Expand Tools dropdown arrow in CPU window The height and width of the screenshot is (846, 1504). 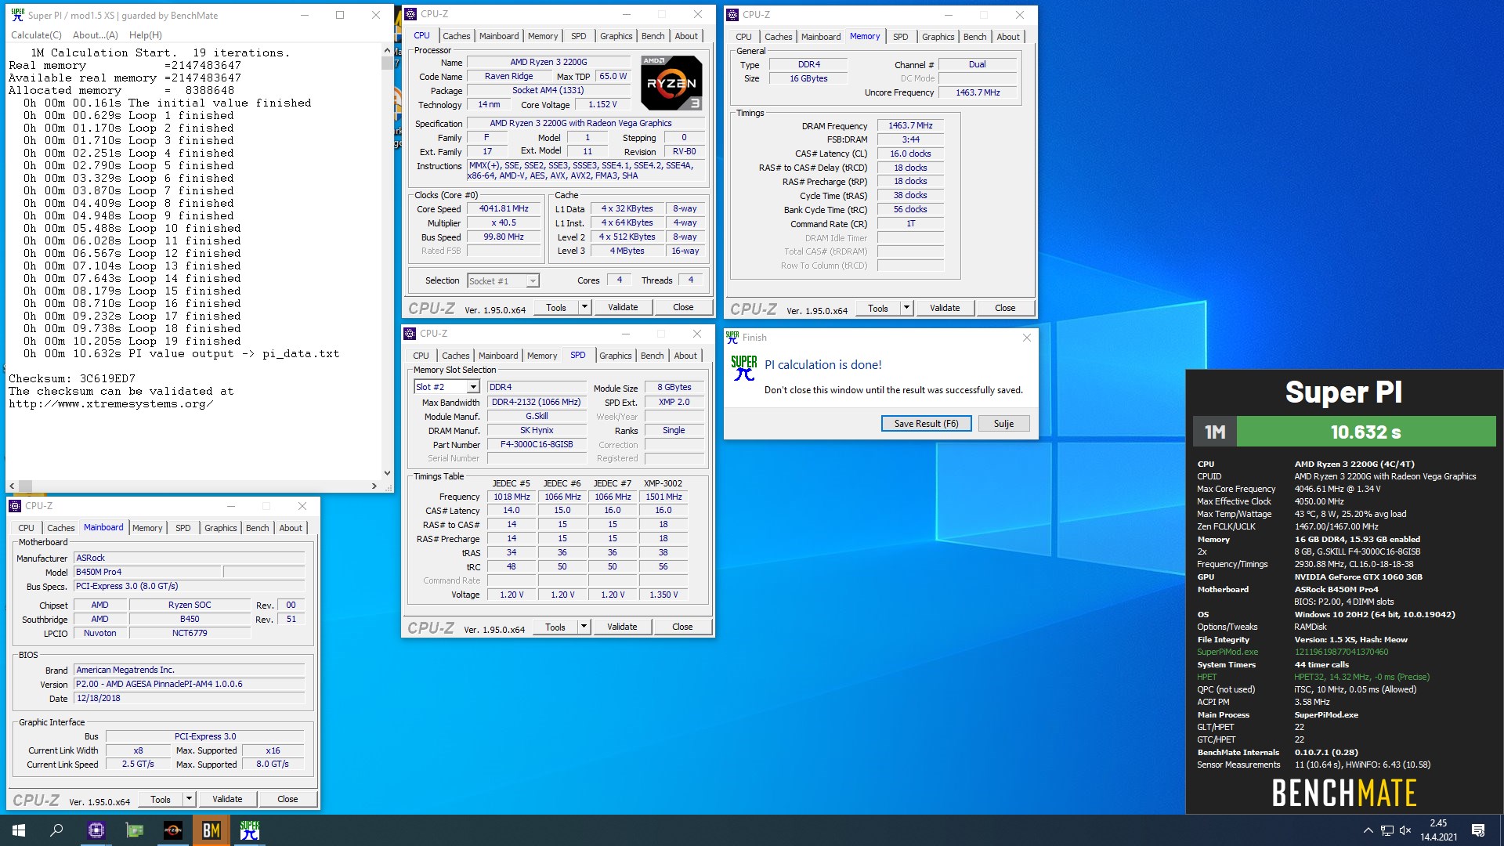pyautogui.click(x=584, y=307)
